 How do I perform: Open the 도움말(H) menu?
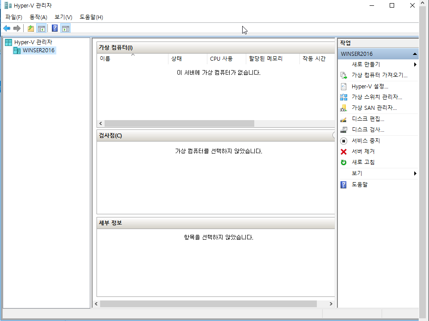point(91,17)
